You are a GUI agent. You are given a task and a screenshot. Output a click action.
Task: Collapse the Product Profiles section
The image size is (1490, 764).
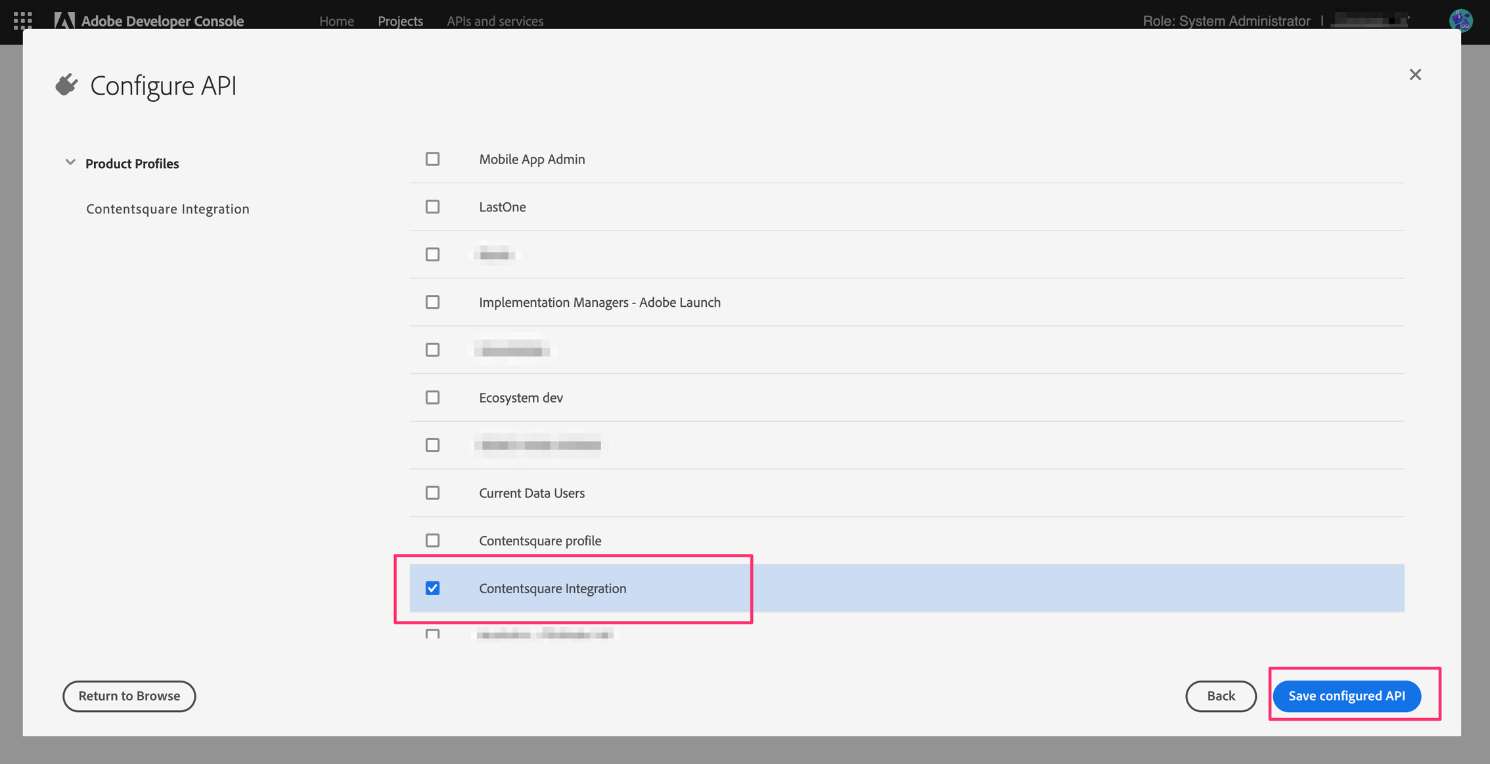70,162
